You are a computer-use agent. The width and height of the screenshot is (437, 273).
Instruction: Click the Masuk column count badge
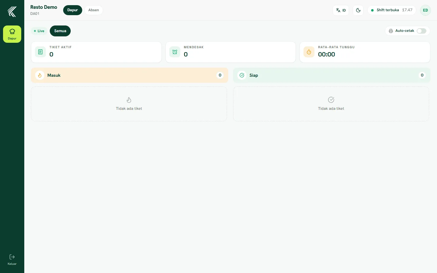pos(220,75)
